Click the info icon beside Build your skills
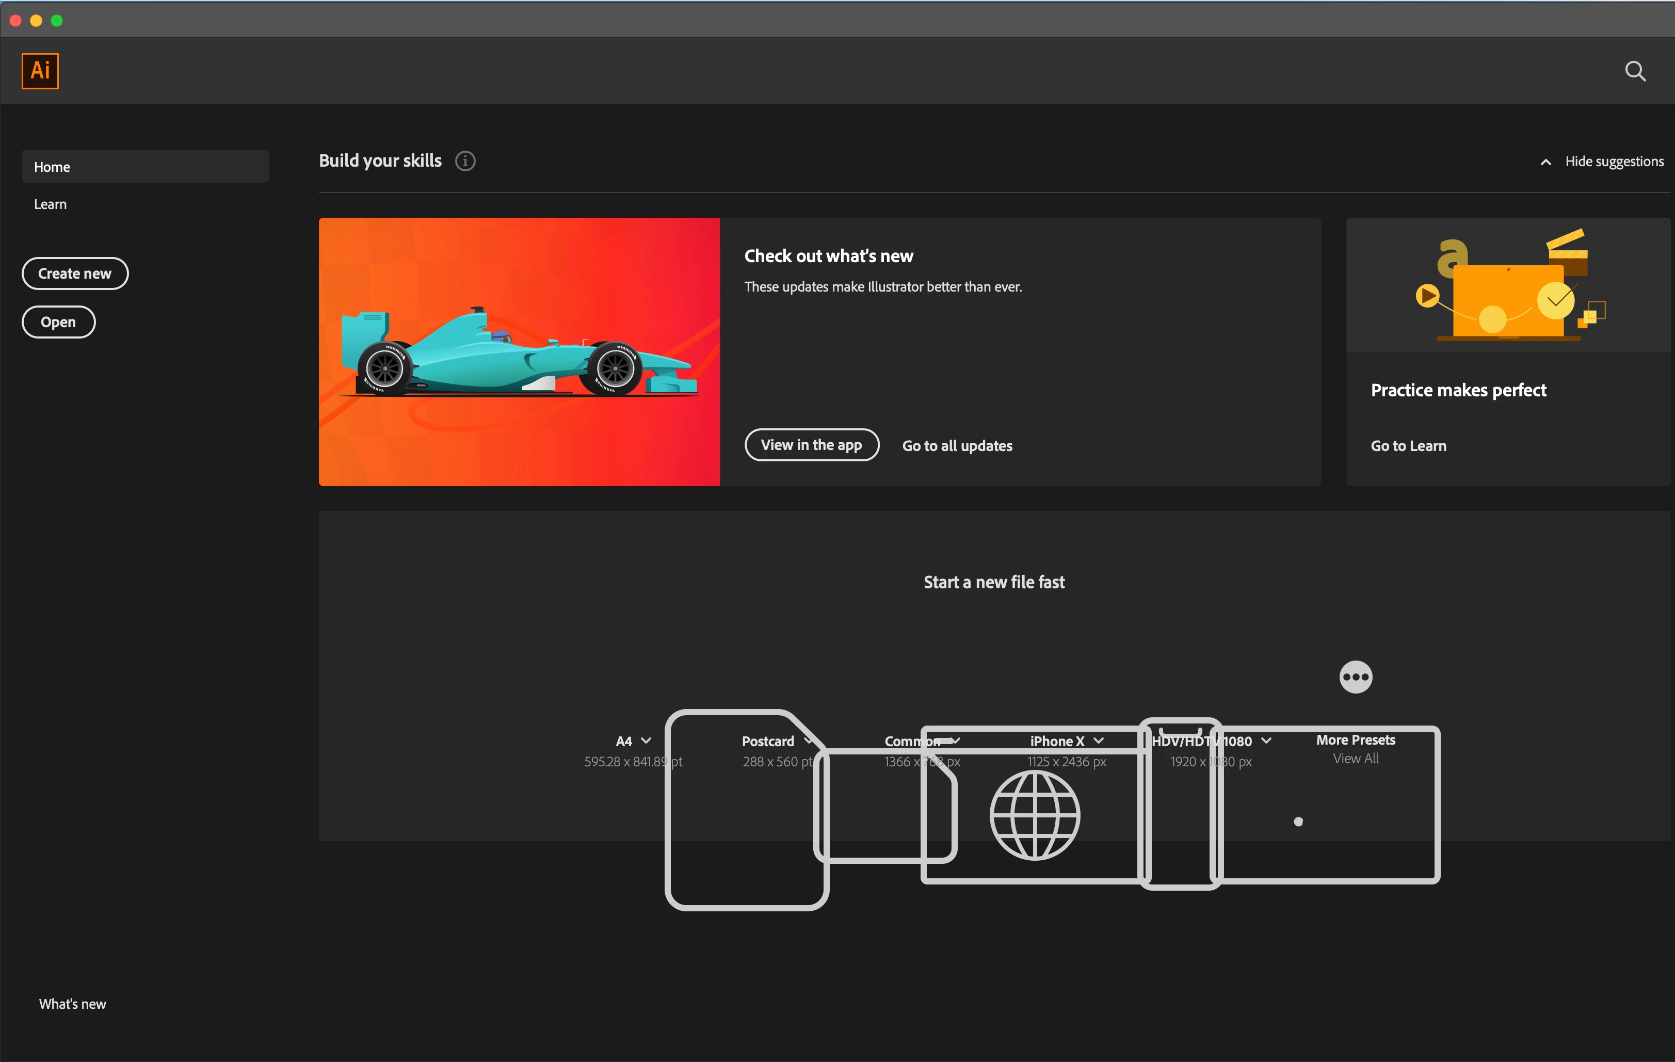1675x1062 pixels. point(464,162)
